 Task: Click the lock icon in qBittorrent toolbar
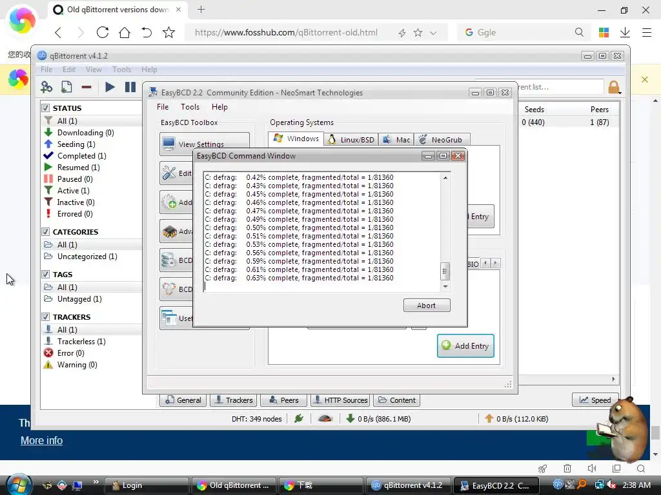tap(615, 87)
